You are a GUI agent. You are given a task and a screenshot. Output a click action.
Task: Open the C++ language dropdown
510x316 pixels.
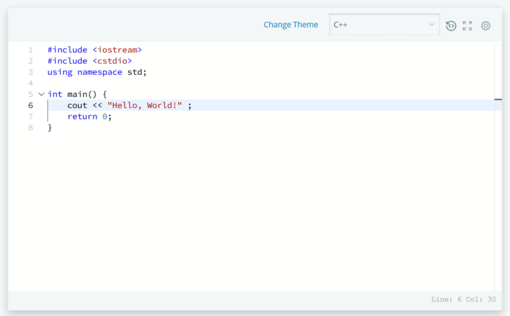pos(384,25)
